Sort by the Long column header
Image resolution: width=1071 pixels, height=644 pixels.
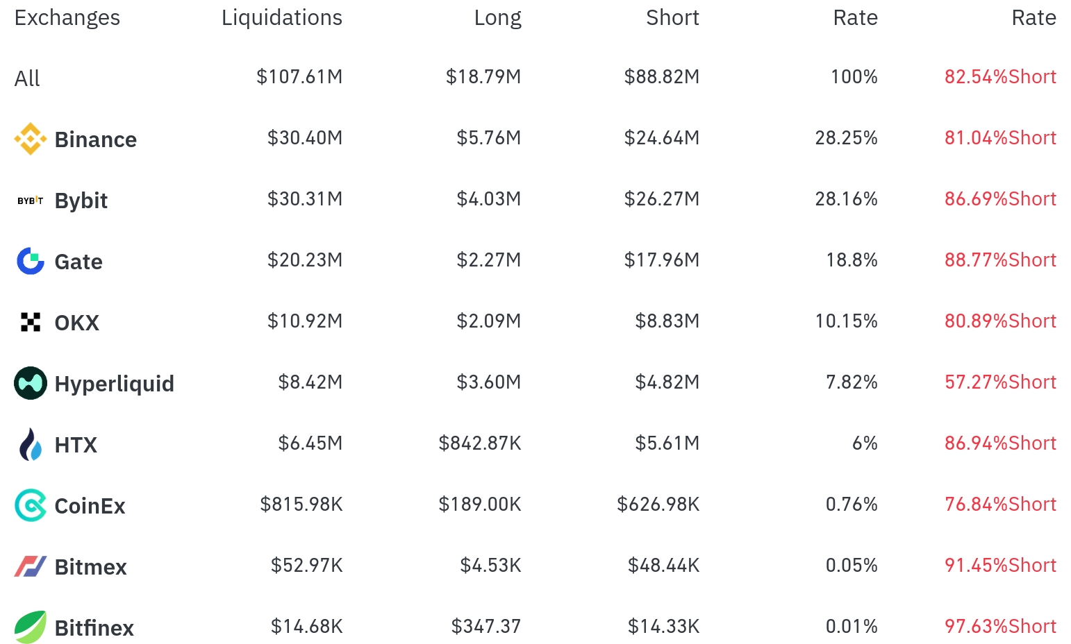(497, 17)
